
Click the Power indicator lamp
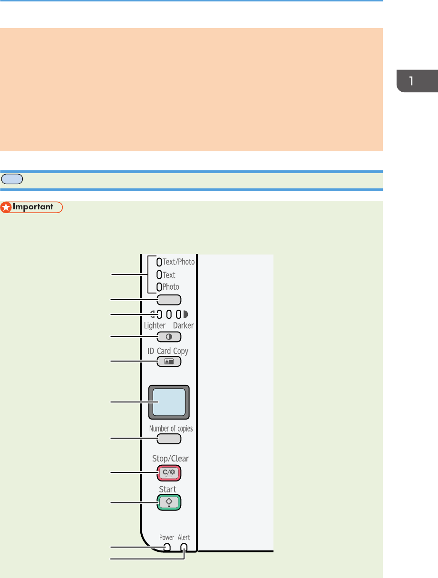[x=166, y=547]
